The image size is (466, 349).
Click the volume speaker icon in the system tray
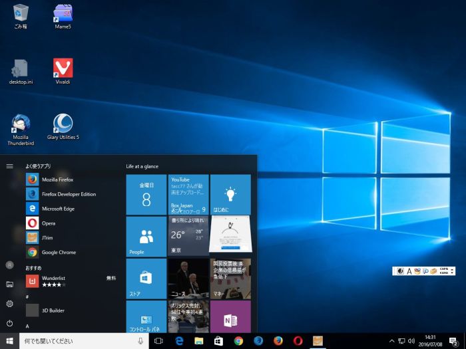(x=411, y=341)
